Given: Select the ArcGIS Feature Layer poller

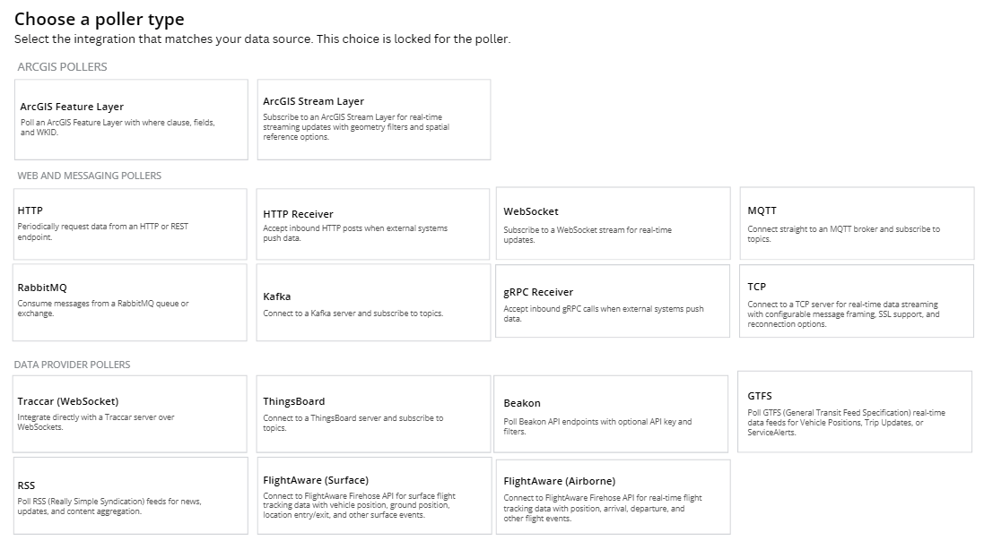Looking at the screenshot, I should [131, 119].
